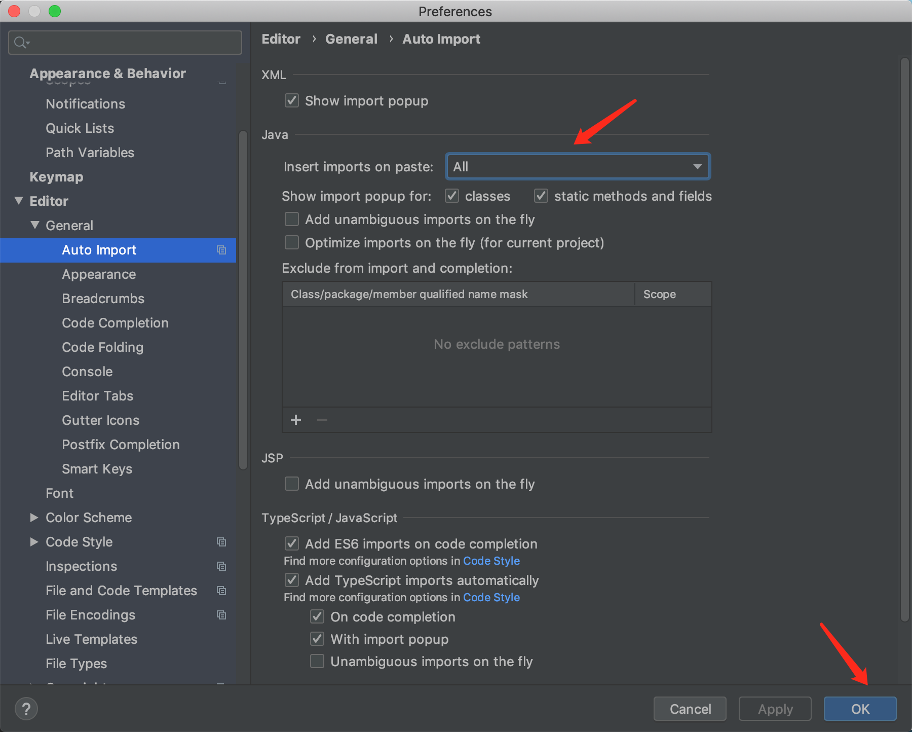Remove exclude pattern using the minus icon
This screenshot has width=912, height=732.
click(x=322, y=420)
